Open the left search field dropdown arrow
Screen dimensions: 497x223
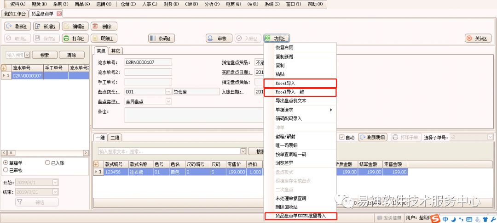(x=27, y=55)
